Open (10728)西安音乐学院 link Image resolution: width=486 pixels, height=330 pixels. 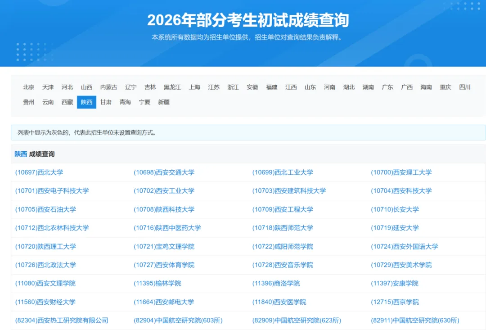[x=283, y=265]
